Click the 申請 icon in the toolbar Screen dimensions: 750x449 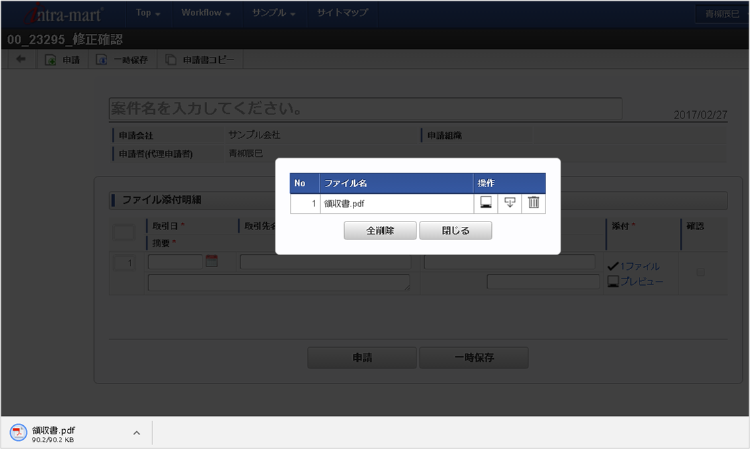point(62,59)
